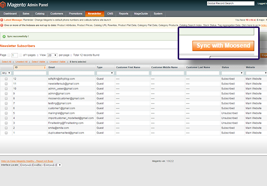The width and height of the screenshot is (267, 186).
Task: Tick checkbox for testing@gmail.com row
Action: click(x=6, y=104)
